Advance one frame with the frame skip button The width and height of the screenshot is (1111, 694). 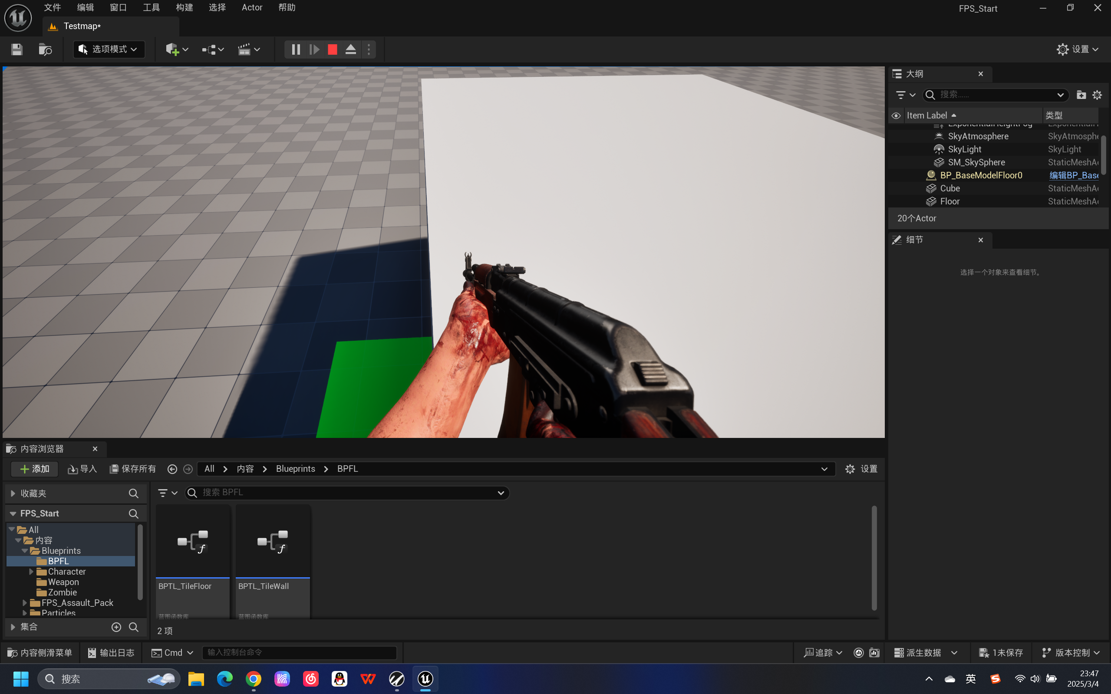pyautogui.click(x=314, y=49)
